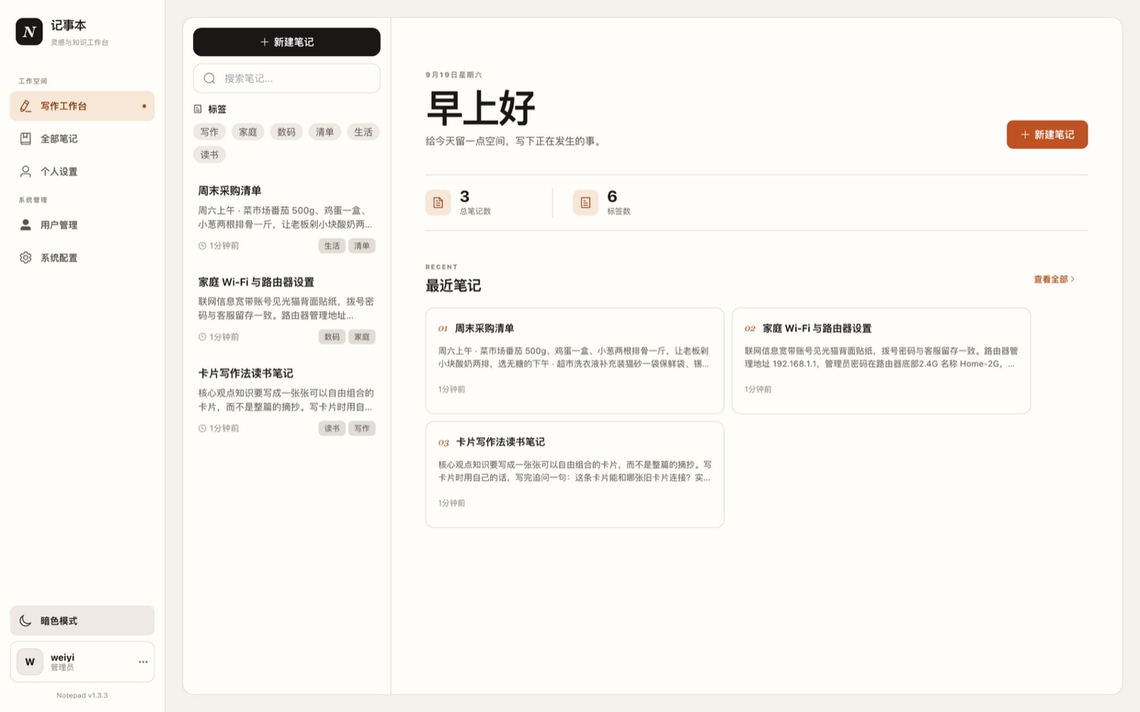Filter by the 清单 tag chip
Screen dimensions: 1140x712
[x=325, y=131]
